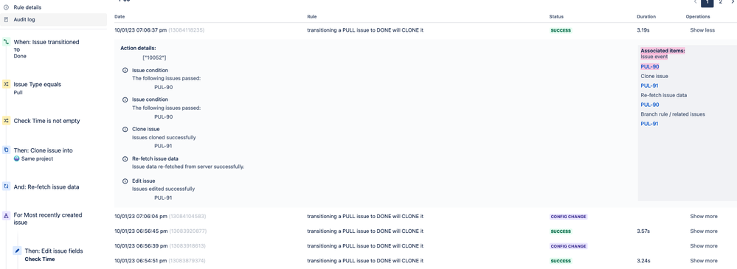Click the Same project globe icon

(17, 158)
